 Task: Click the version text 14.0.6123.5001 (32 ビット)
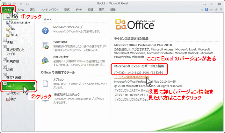(145, 73)
